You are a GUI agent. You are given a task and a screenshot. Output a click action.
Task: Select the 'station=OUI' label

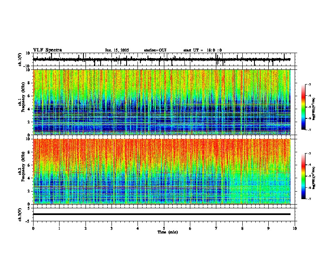tap(155, 50)
